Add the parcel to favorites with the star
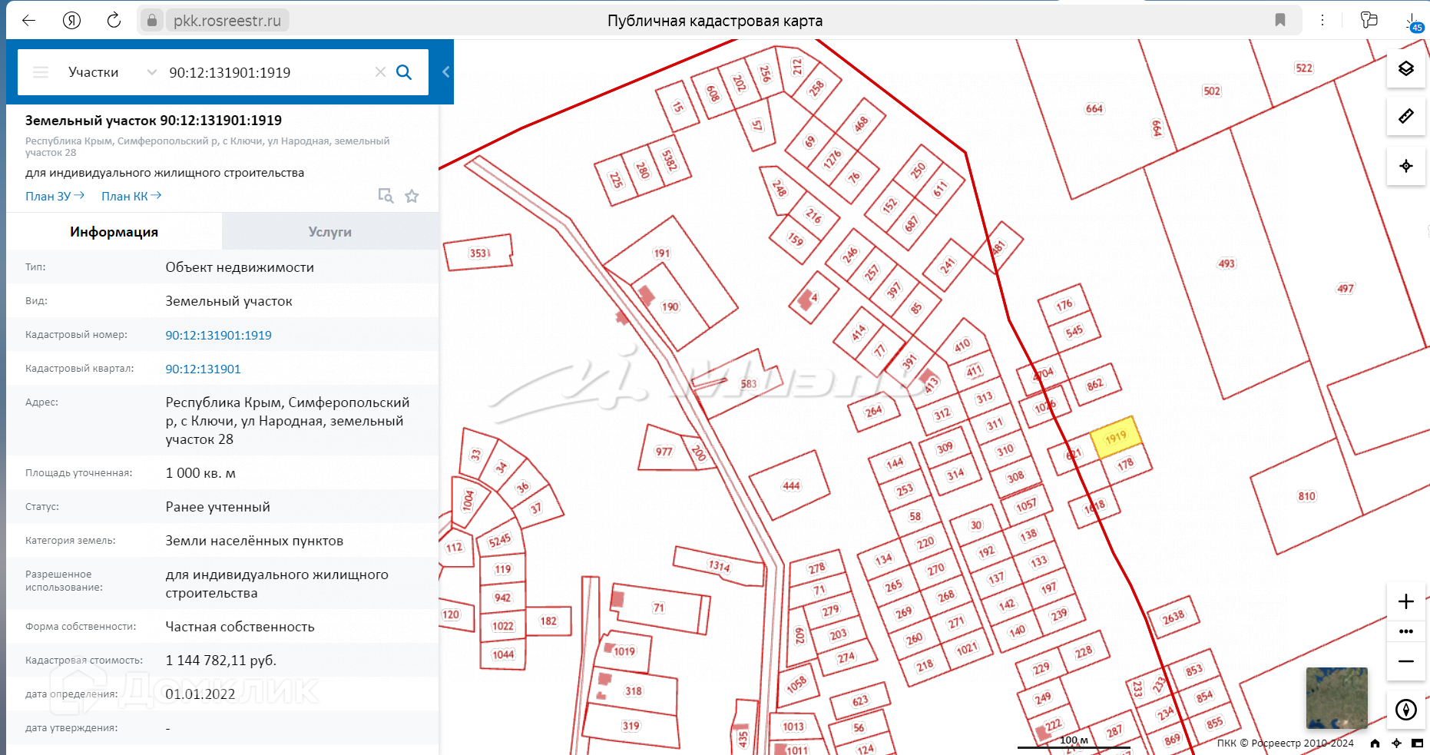 [x=412, y=196]
